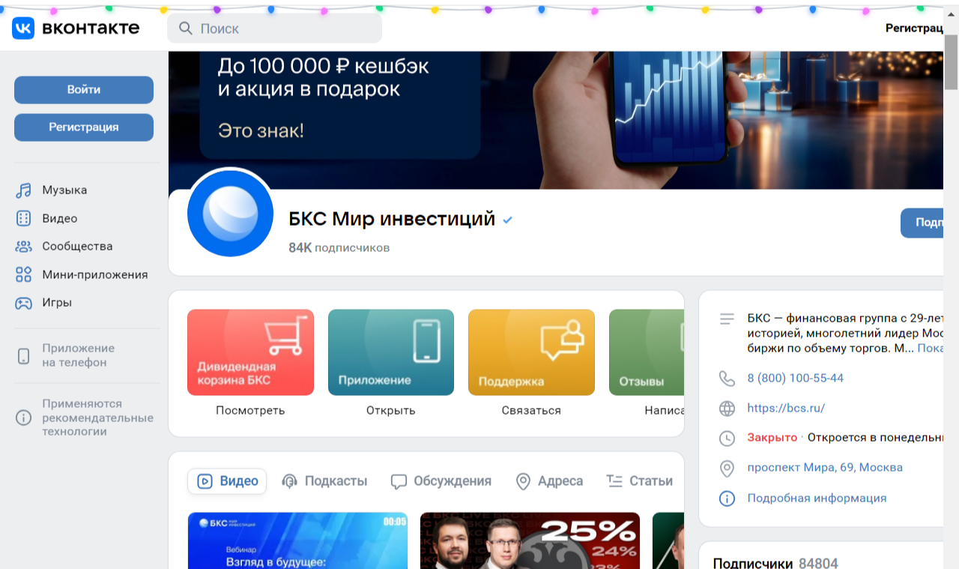This screenshot has height=569, width=959.
Task: Open the Взгляд в будущее webinar video
Action: (297, 541)
